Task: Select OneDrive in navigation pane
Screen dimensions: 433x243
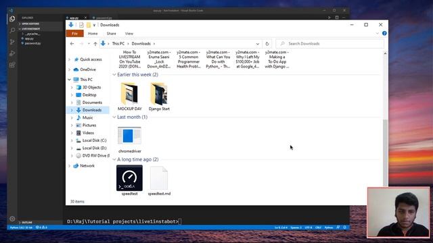Action: (88, 70)
